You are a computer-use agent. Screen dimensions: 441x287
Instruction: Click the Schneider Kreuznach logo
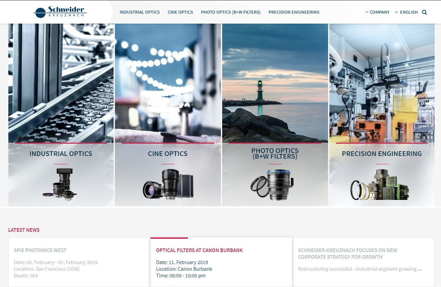point(60,12)
